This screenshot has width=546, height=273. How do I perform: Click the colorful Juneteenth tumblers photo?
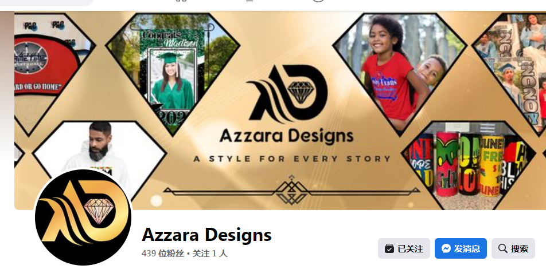pos(469,165)
